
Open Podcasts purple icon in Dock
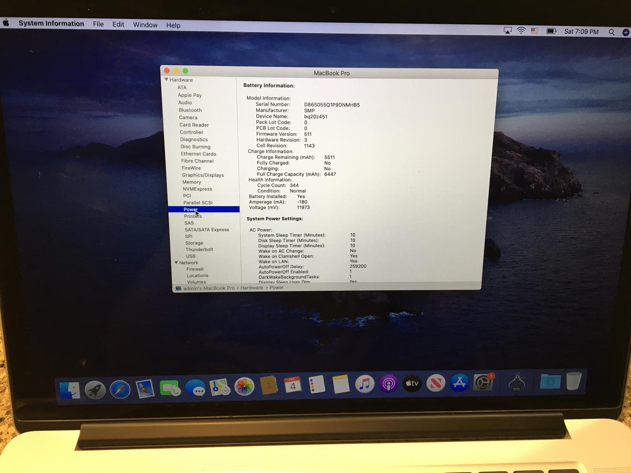388,384
